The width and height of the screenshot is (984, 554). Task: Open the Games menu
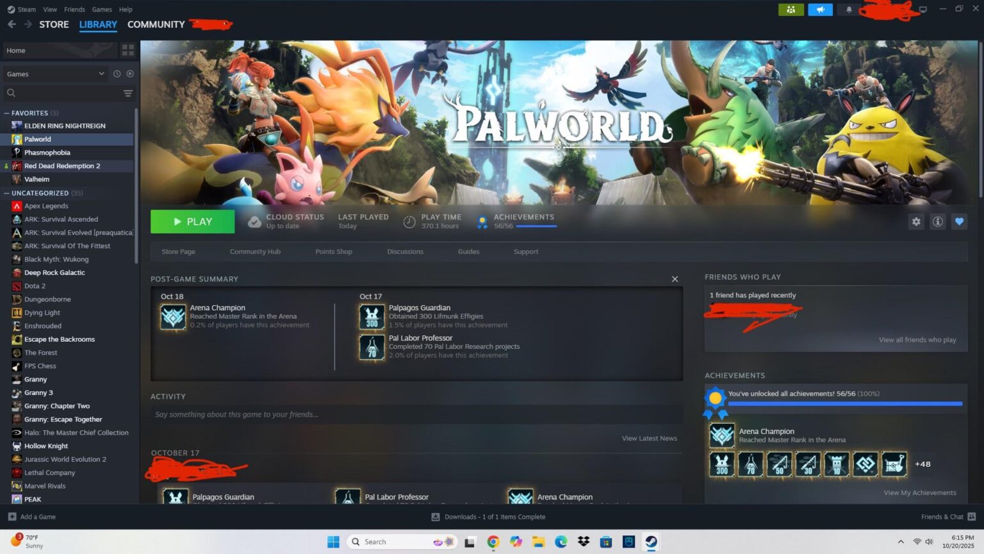[102, 10]
